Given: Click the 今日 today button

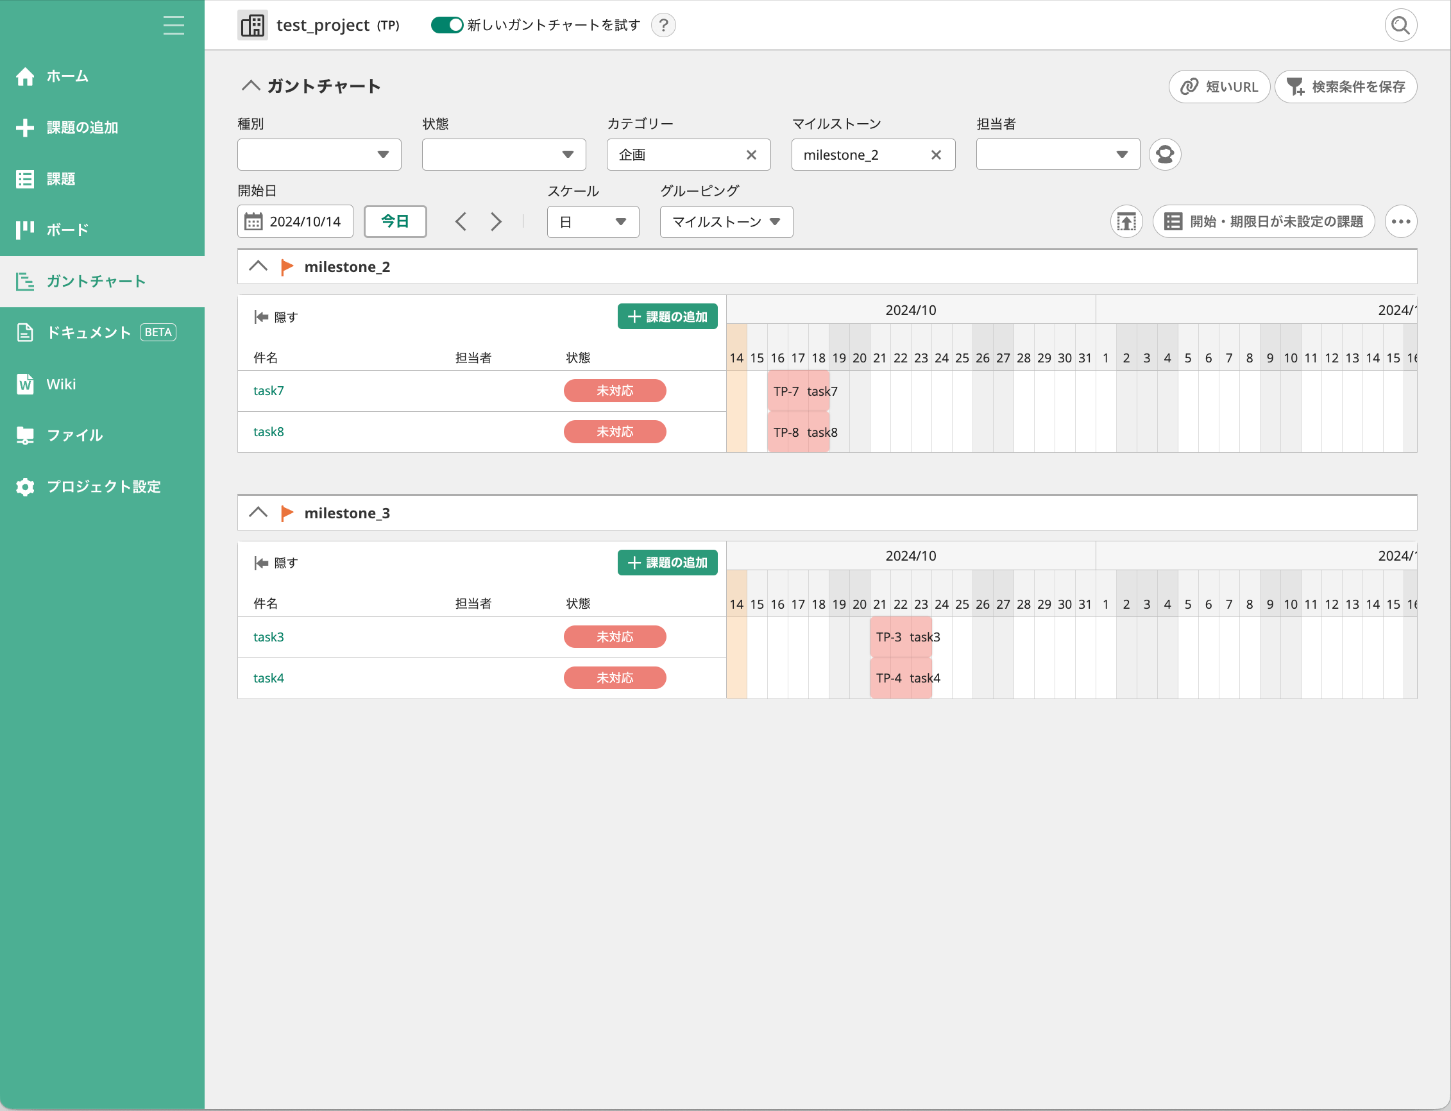Looking at the screenshot, I should pyautogui.click(x=395, y=221).
